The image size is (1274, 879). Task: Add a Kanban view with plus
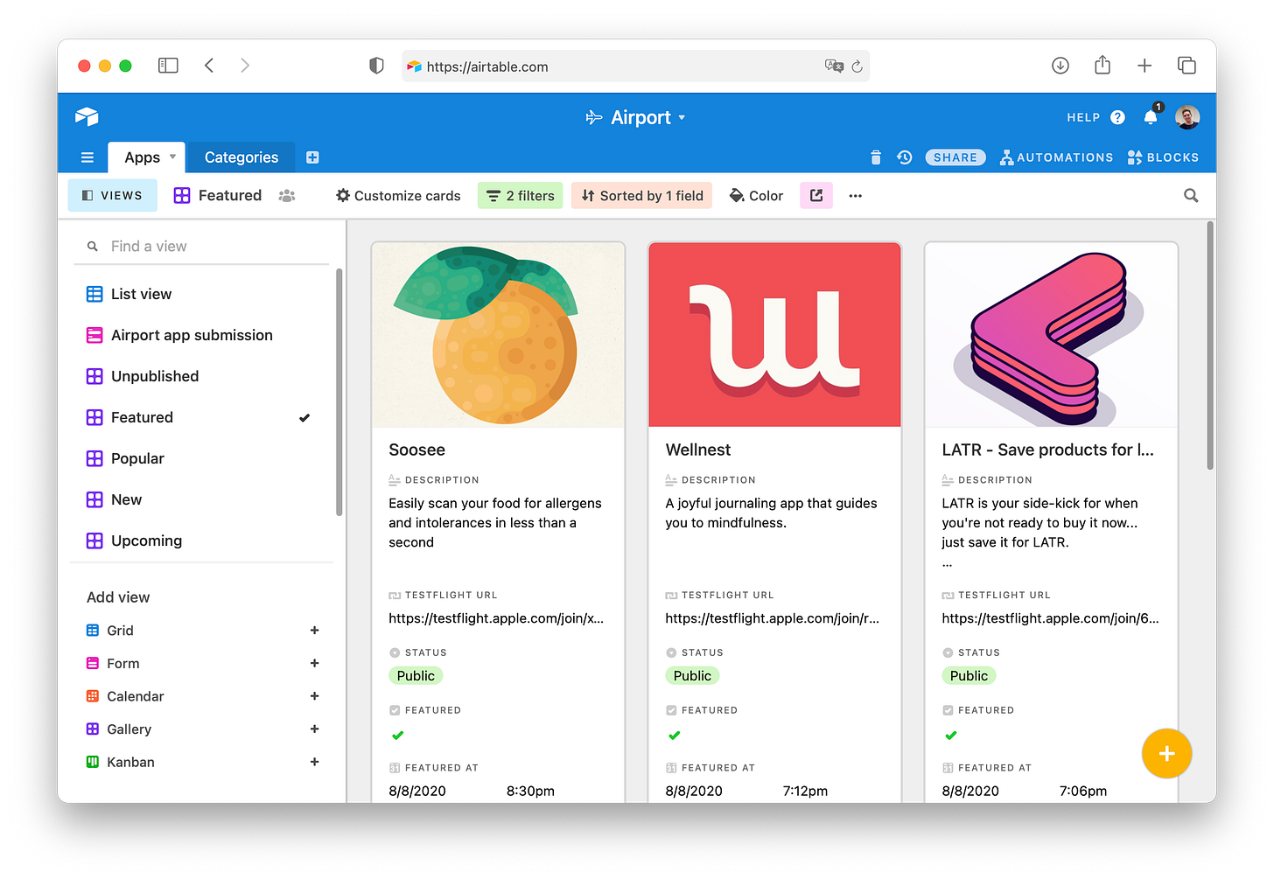(314, 763)
